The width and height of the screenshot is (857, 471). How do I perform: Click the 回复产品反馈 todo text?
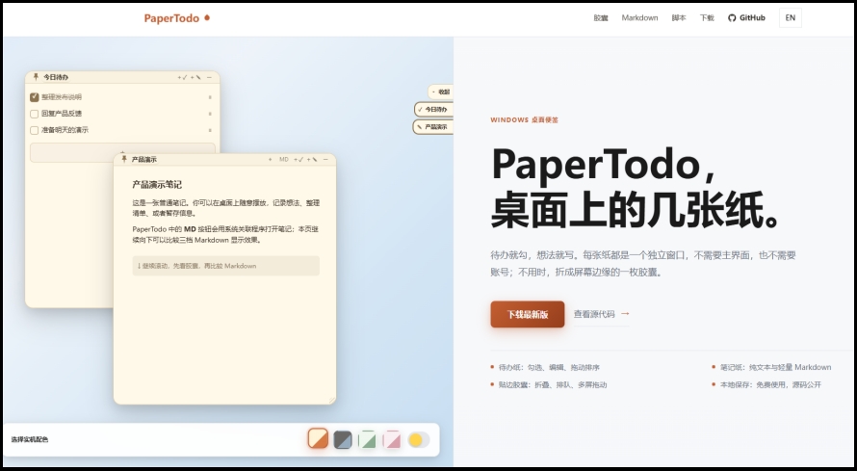click(x=62, y=114)
